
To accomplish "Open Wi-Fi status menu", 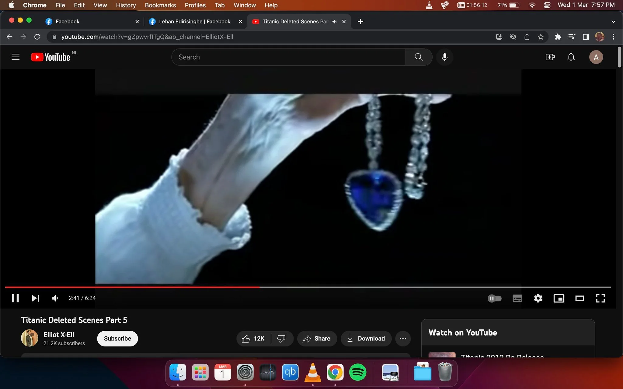I will coord(532,5).
